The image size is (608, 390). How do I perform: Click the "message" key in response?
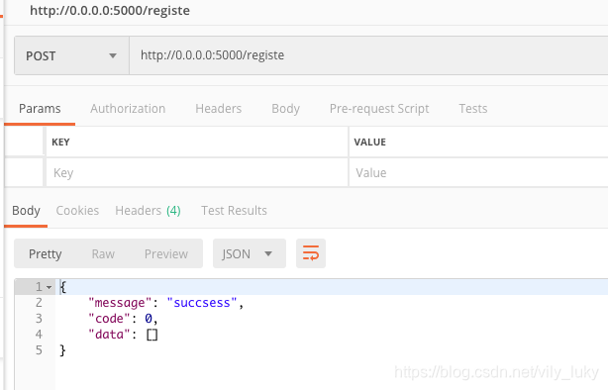119,302
